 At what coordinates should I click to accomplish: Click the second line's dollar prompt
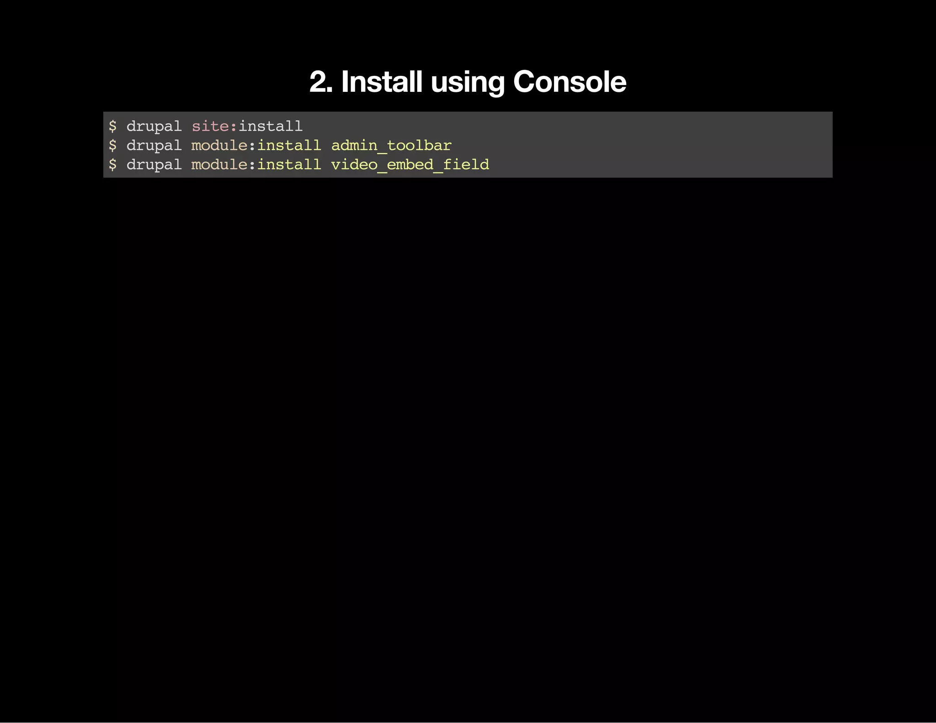pyautogui.click(x=112, y=145)
